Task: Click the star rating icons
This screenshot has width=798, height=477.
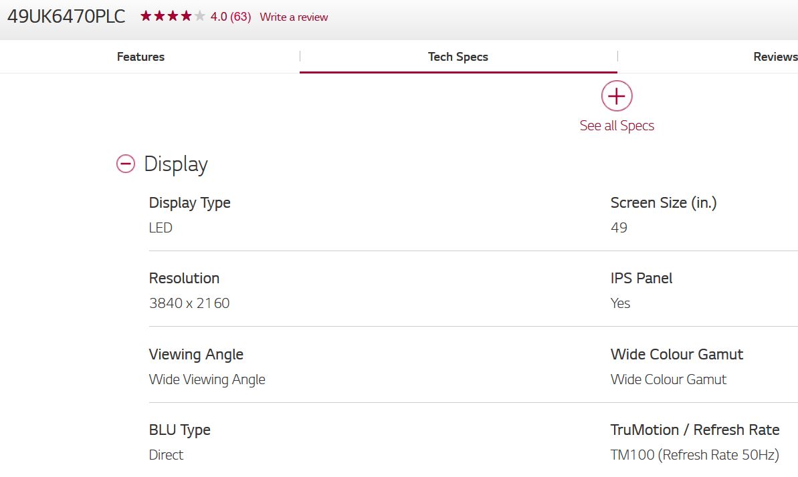Action: (x=173, y=17)
